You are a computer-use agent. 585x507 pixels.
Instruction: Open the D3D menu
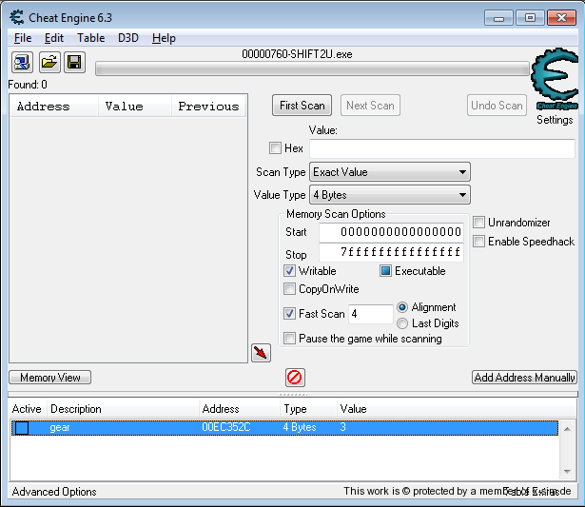click(x=127, y=38)
